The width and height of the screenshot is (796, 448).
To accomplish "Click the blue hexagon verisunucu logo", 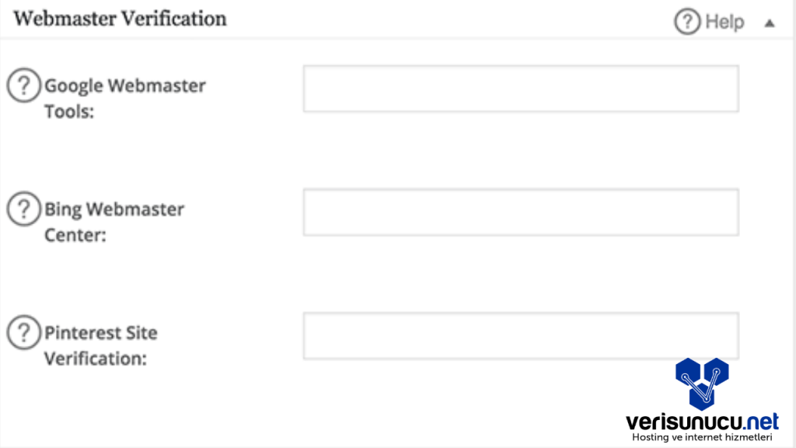I will pyautogui.click(x=702, y=383).
